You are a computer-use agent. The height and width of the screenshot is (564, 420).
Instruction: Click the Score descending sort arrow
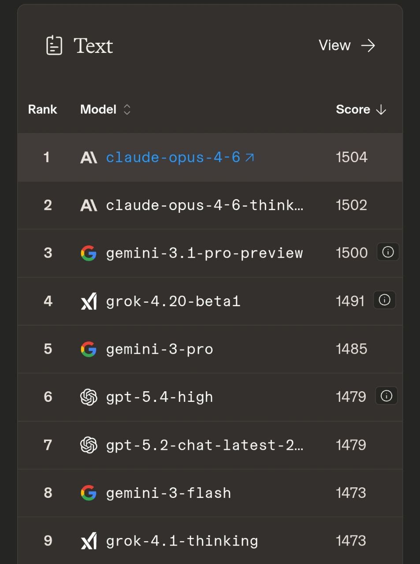tap(382, 110)
